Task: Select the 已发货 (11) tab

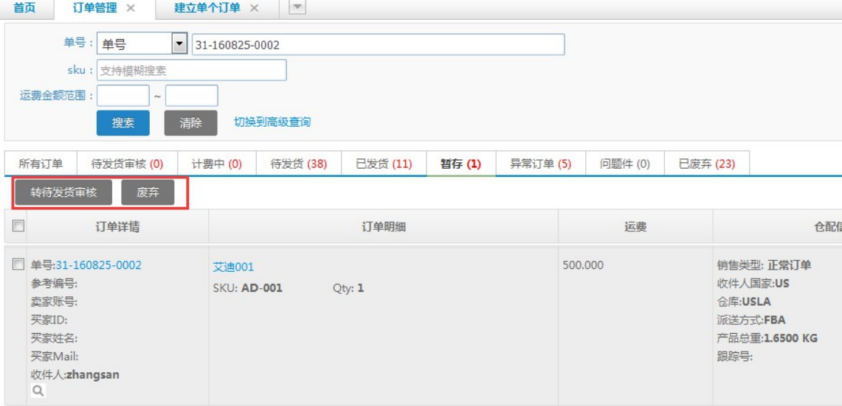Action: (384, 164)
